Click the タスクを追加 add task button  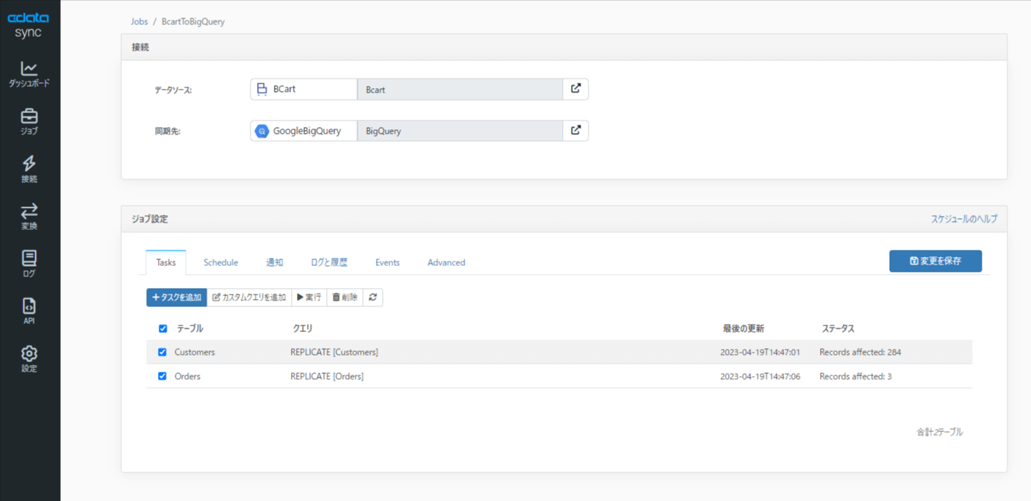click(176, 297)
